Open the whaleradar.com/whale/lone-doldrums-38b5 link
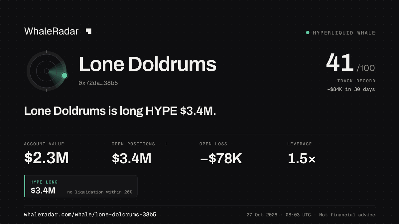Screen dimensions: 399x224 click(90, 215)
